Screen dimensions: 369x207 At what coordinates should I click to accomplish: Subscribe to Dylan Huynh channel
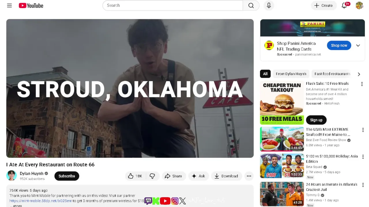point(67,176)
